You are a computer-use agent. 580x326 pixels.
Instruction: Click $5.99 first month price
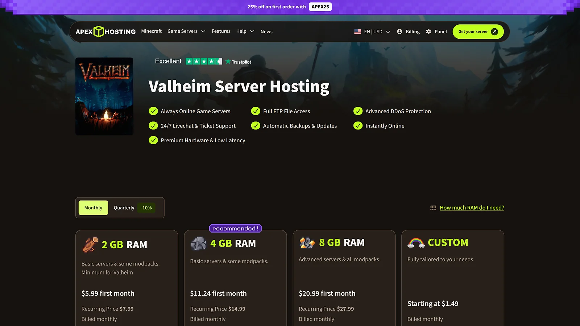(108, 293)
